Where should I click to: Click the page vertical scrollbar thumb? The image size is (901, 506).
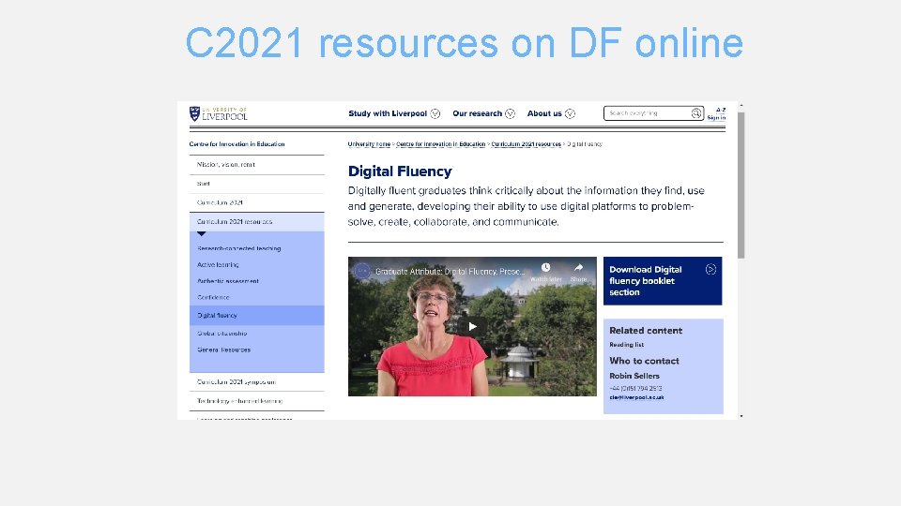pyautogui.click(x=741, y=186)
